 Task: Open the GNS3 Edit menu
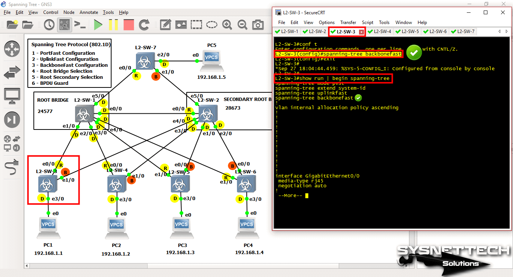(x=20, y=12)
